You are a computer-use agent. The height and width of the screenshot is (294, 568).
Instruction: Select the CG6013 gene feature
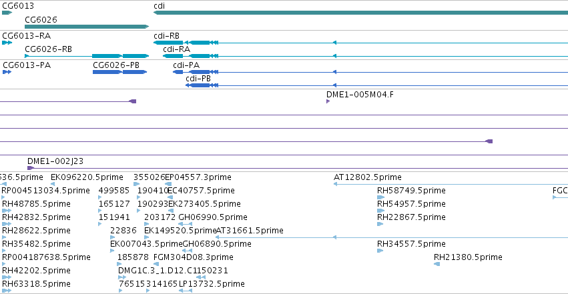(7, 13)
